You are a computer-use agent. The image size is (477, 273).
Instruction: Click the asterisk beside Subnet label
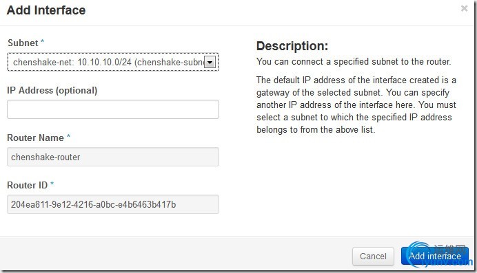click(x=42, y=41)
